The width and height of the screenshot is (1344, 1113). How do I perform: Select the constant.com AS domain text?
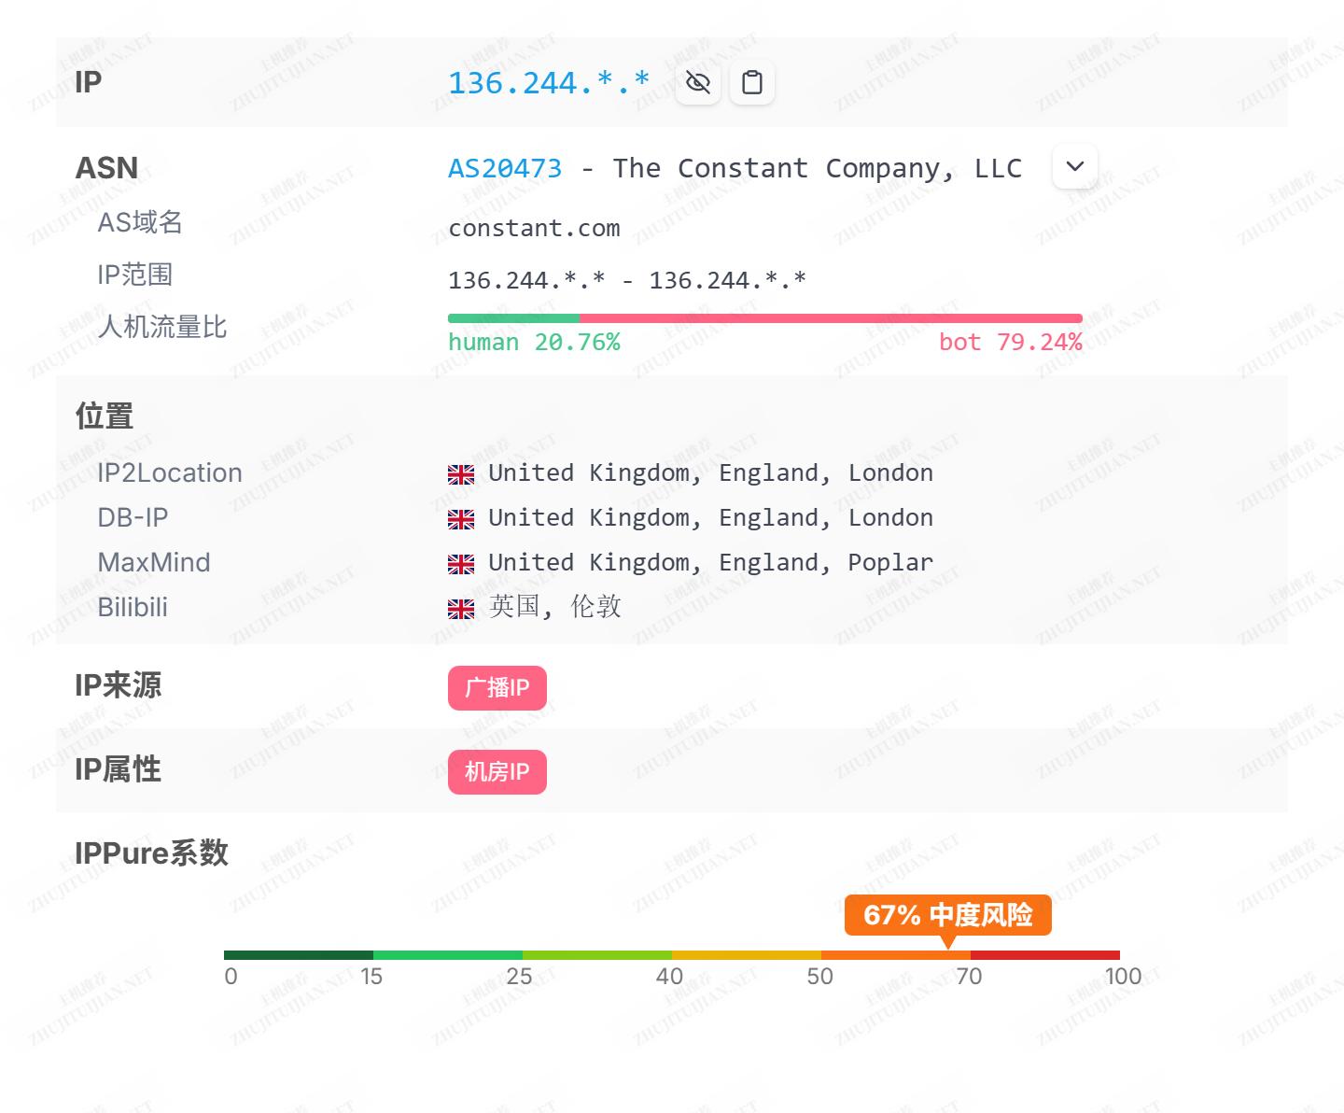(x=534, y=229)
